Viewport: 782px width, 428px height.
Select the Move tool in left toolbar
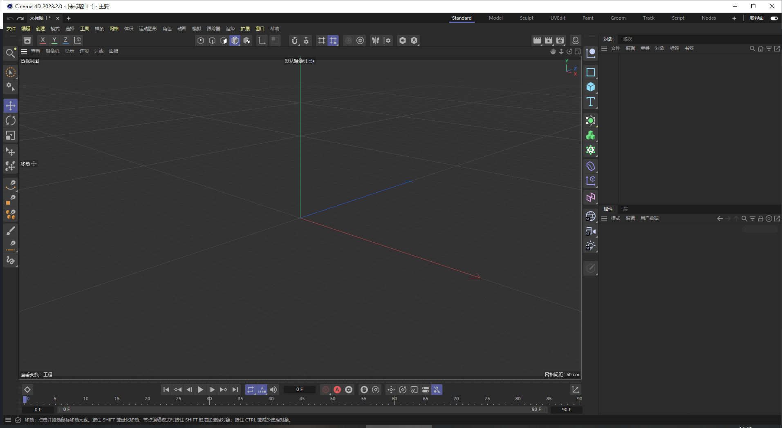point(11,105)
